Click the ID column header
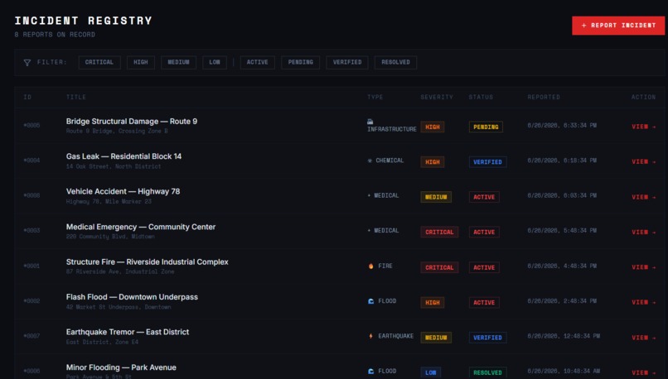This screenshot has width=668, height=379. click(27, 97)
